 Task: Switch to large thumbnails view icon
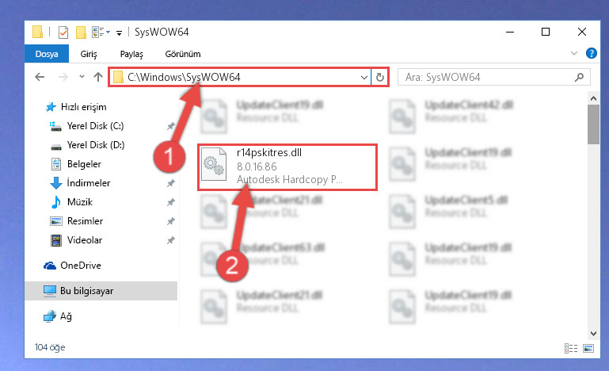point(588,348)
